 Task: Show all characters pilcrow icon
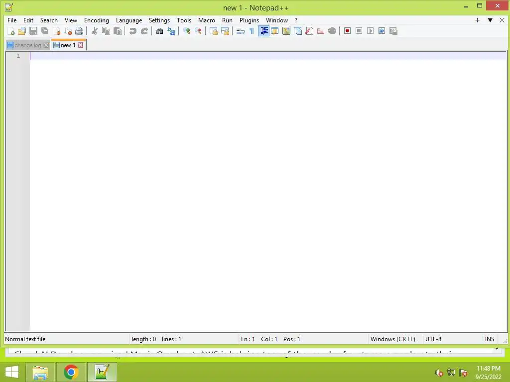point(252,31)
